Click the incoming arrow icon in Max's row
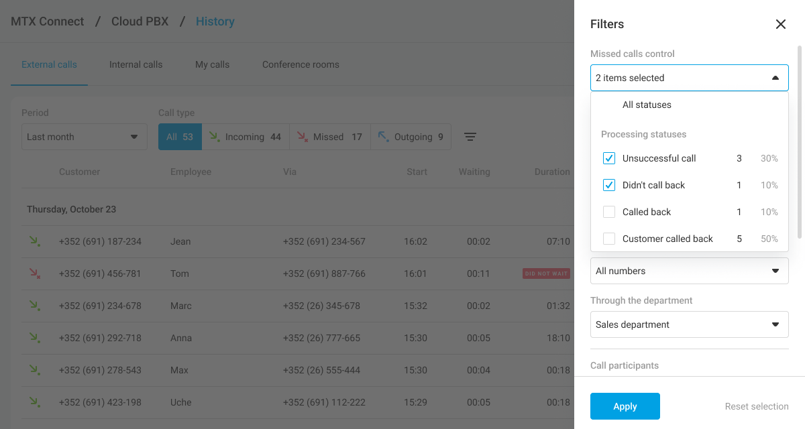Viewport: 805px width, 429px height. click(34, 370)
